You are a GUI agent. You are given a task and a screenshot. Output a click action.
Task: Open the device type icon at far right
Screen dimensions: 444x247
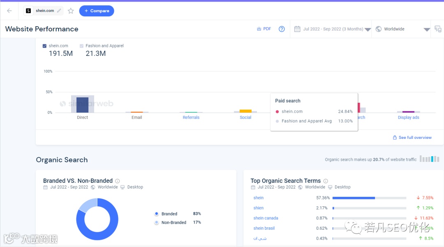[x=438, y=29]
